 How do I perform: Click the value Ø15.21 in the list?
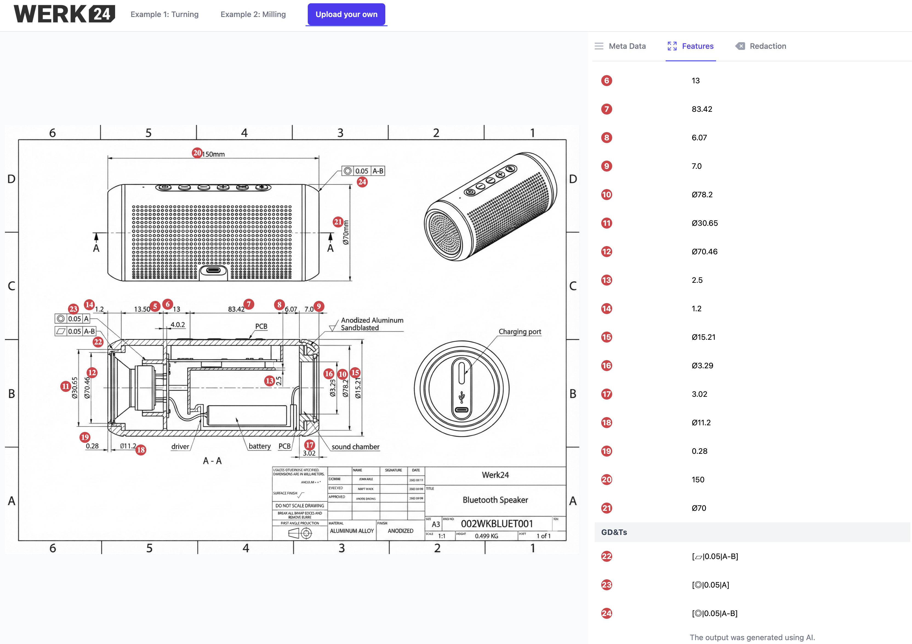pos(703,337)
